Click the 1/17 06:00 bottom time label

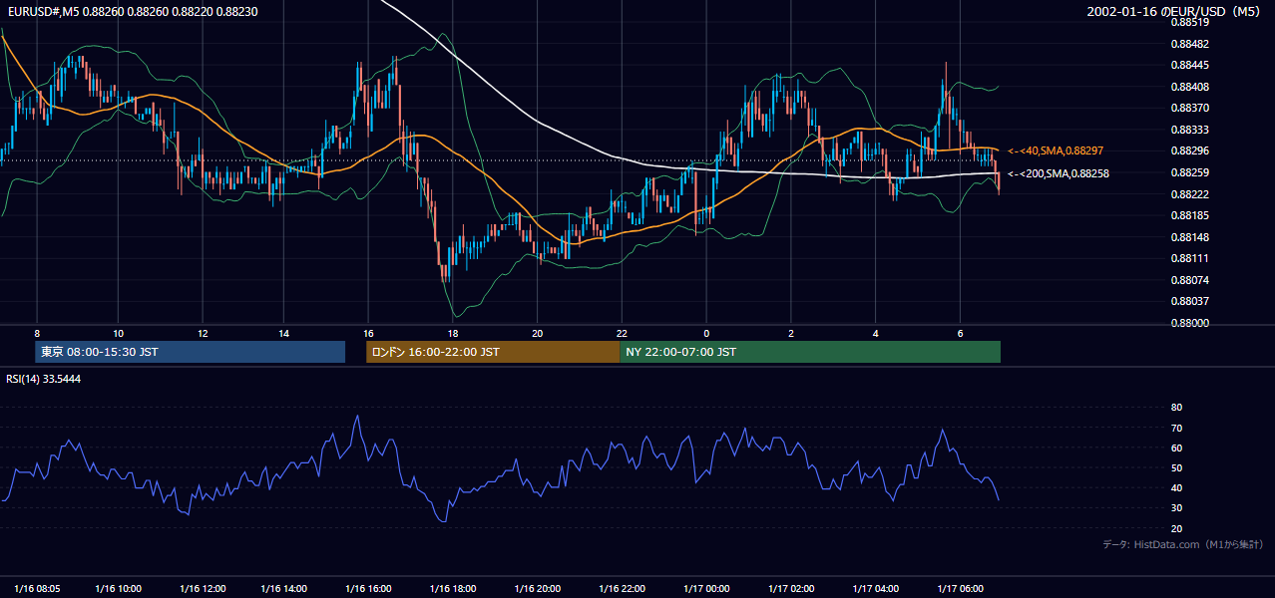coord(960,587)
